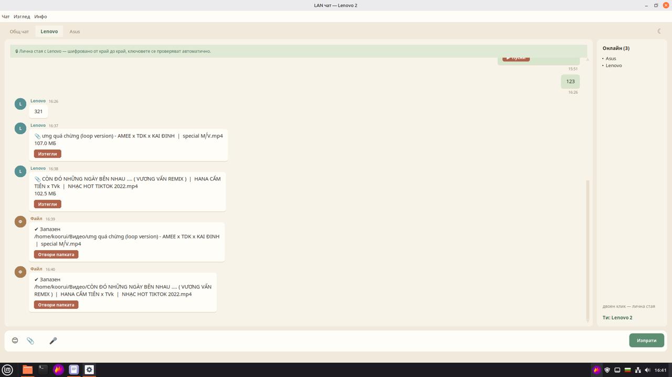The image size is (672, 377).
Task: Open the volume control tray icon
Action: pyautogui.click(x=647, y=370)
